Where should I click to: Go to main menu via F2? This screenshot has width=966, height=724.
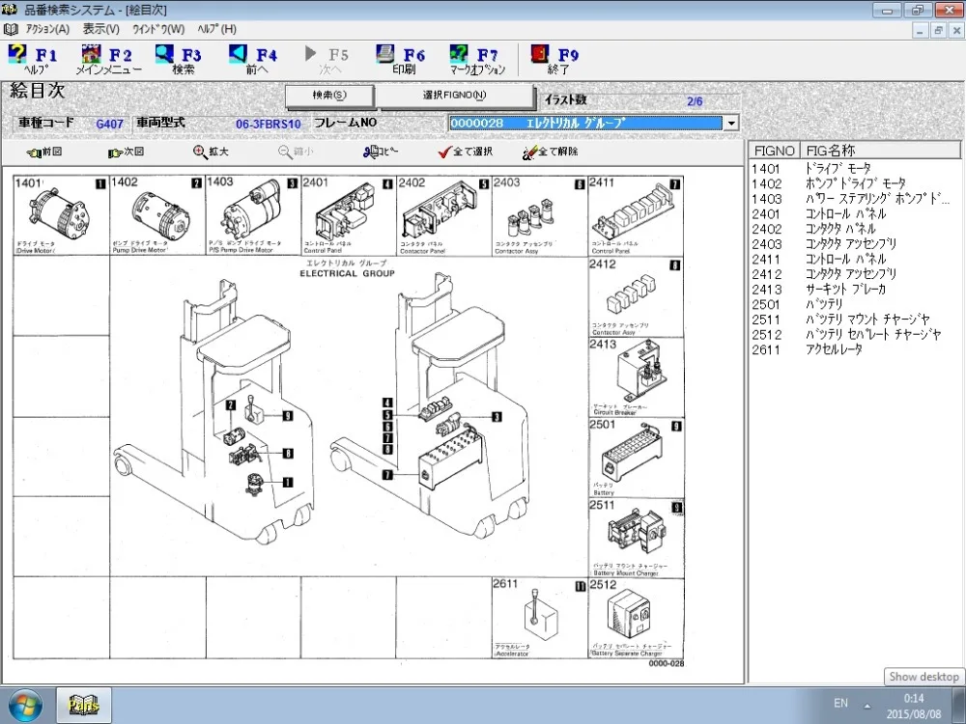pos(108,59)
